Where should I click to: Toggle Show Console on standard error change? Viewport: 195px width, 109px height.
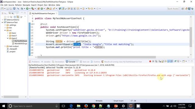[172, 61]
